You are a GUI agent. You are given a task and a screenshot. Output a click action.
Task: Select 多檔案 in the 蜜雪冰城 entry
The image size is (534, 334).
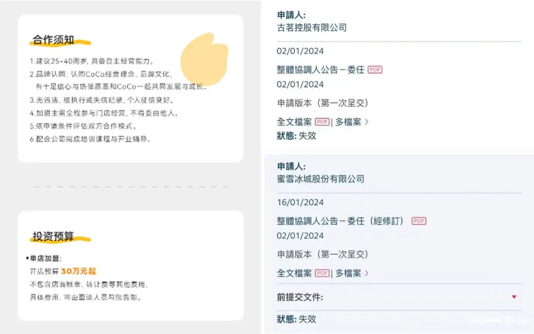[x=348, y=273]
